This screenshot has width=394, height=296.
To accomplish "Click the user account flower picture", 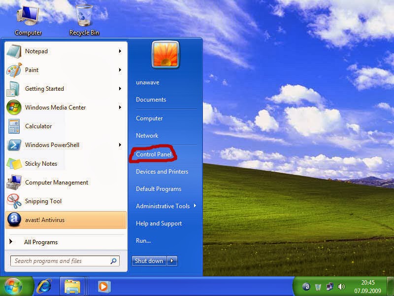I will [x=165, y=55].
